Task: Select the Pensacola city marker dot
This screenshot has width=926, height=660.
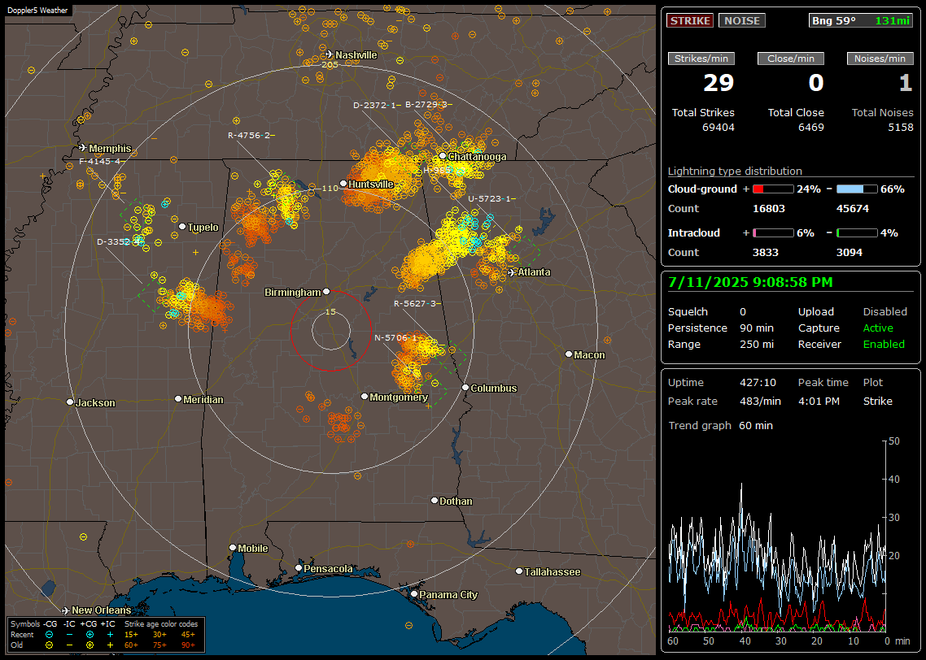Action: (299, 568)
